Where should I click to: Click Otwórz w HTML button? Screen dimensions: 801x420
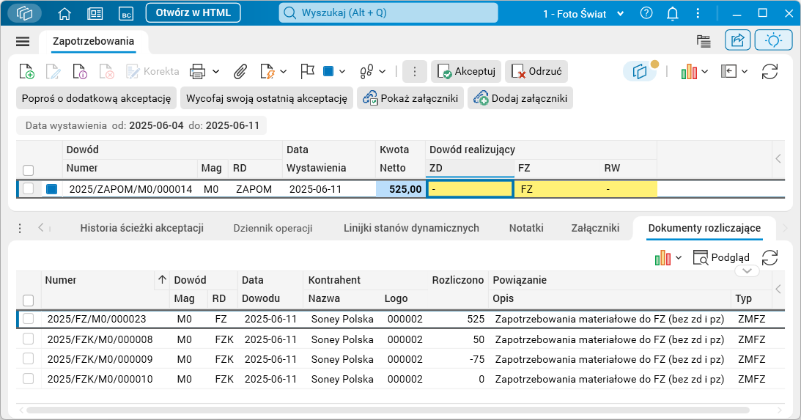[193, 13]
